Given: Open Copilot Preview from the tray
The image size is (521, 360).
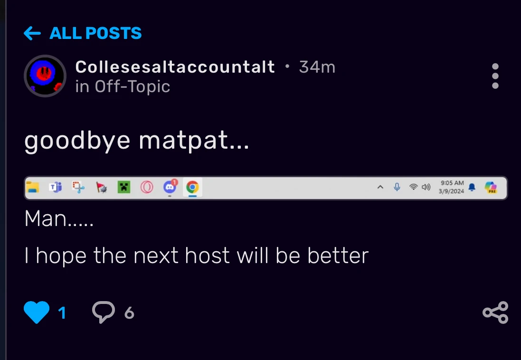Looking at the screenshot, I should tap(492, 187).
